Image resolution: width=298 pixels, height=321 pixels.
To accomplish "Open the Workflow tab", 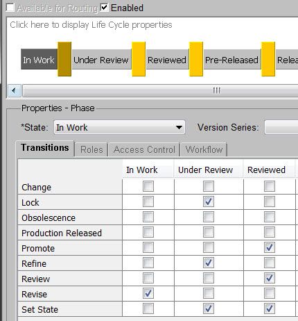I will (204, 149).
